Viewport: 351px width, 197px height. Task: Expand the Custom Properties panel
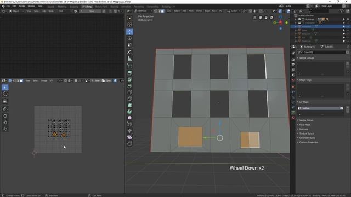308,142
